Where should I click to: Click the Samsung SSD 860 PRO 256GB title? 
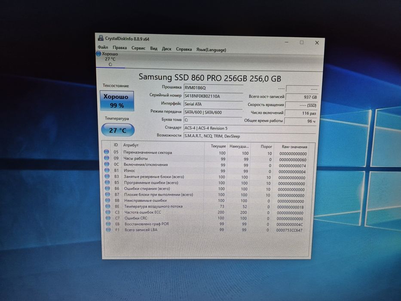[210, 77]
